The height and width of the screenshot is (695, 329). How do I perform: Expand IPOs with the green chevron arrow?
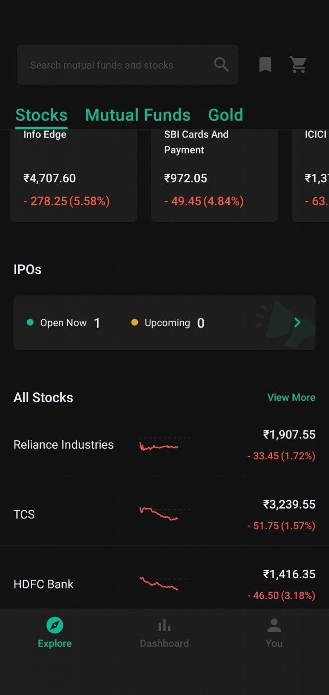click(x=297, y=323)
